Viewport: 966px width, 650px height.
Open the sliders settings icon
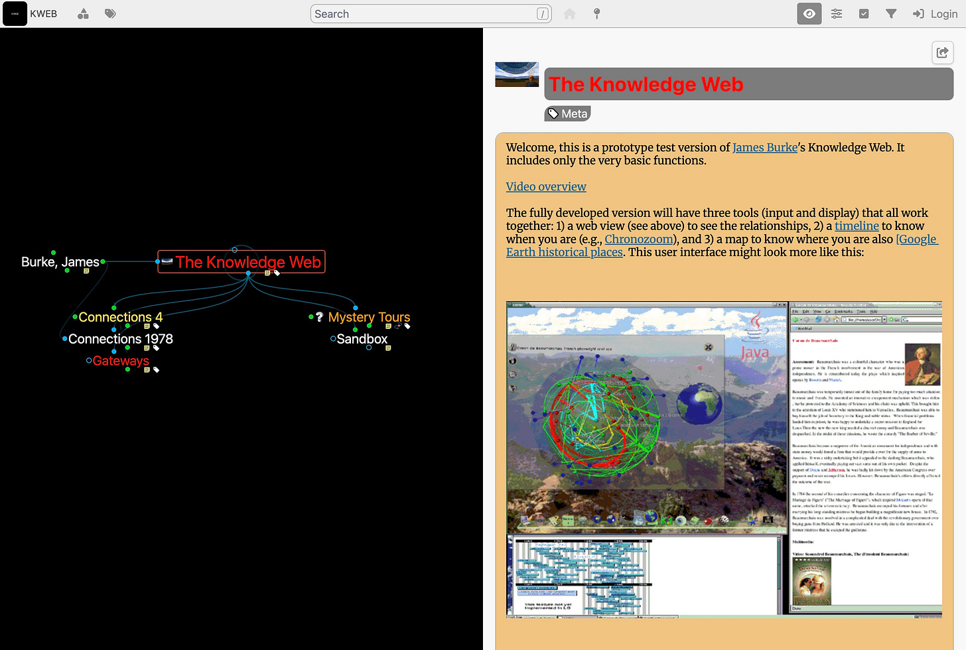click(837, 14)
